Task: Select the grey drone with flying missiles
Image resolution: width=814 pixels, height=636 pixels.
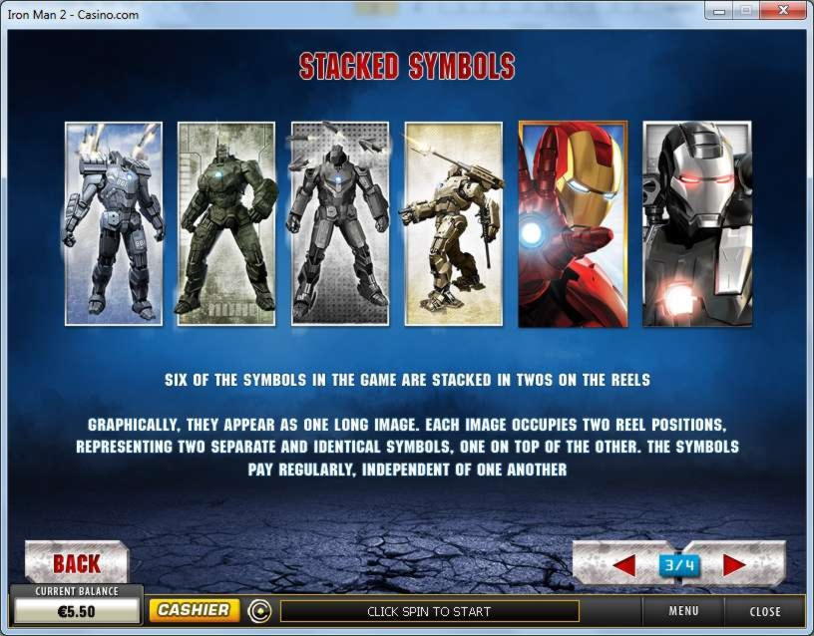Action: [340, 224]
